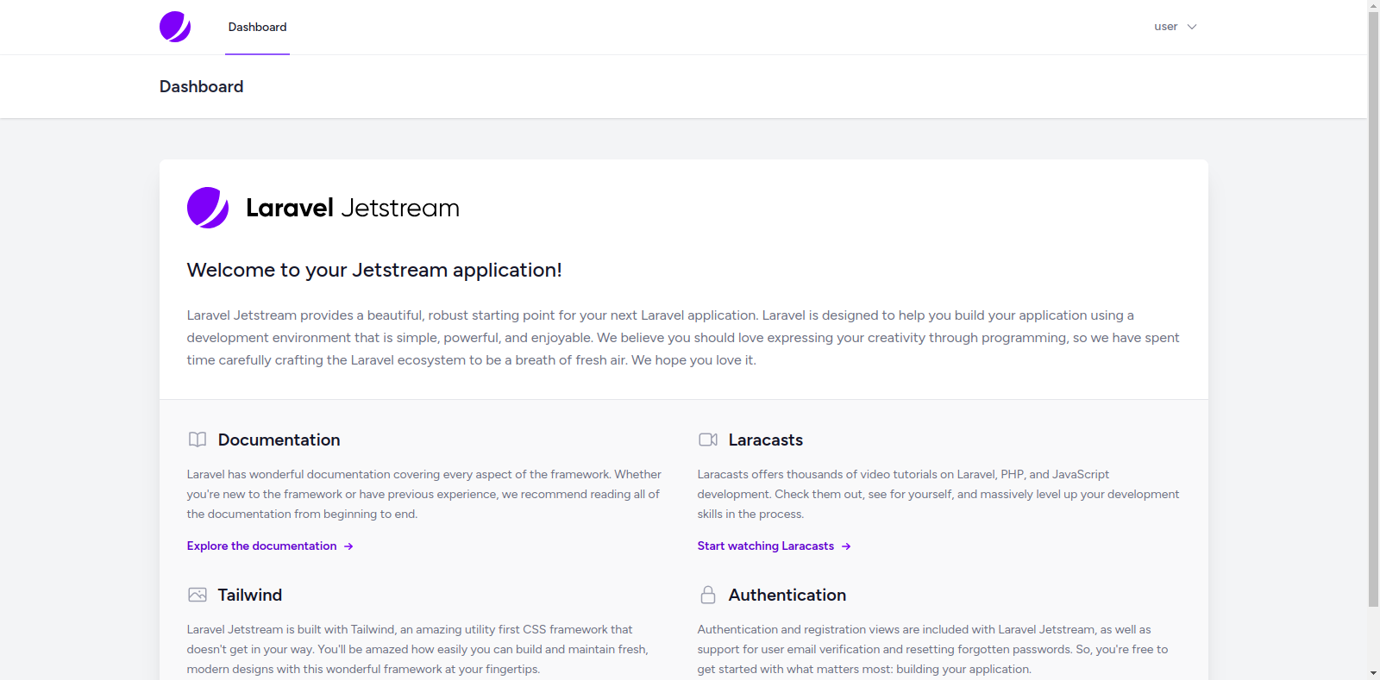Open the user account dropdown

pos(1176,27)
